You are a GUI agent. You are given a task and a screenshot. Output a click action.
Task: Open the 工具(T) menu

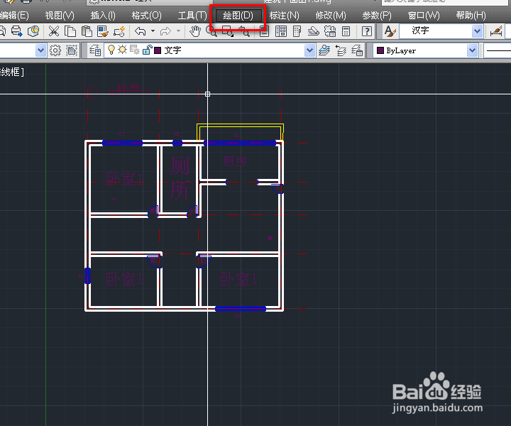pos(192,16)
